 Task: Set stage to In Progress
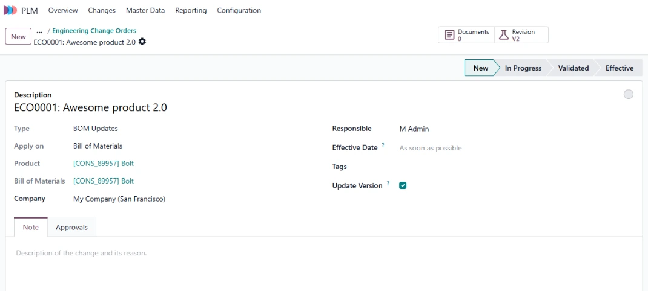(523, 68)
